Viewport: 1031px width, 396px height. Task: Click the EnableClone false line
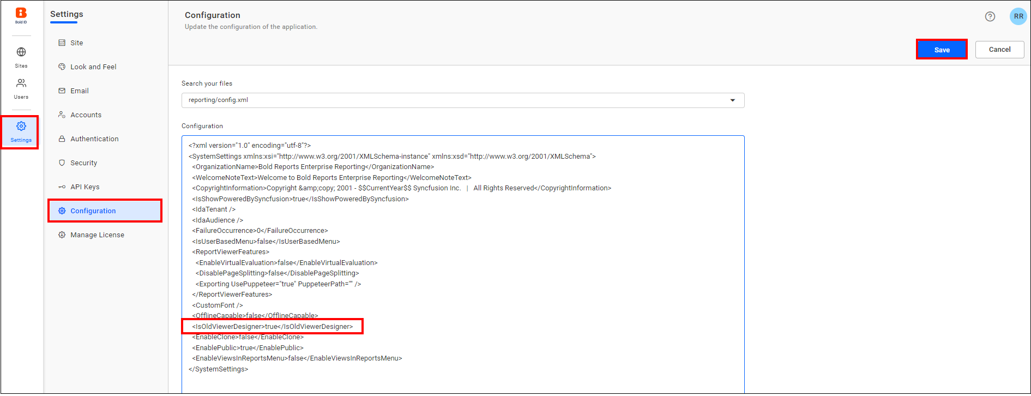(x=248, y=337)
